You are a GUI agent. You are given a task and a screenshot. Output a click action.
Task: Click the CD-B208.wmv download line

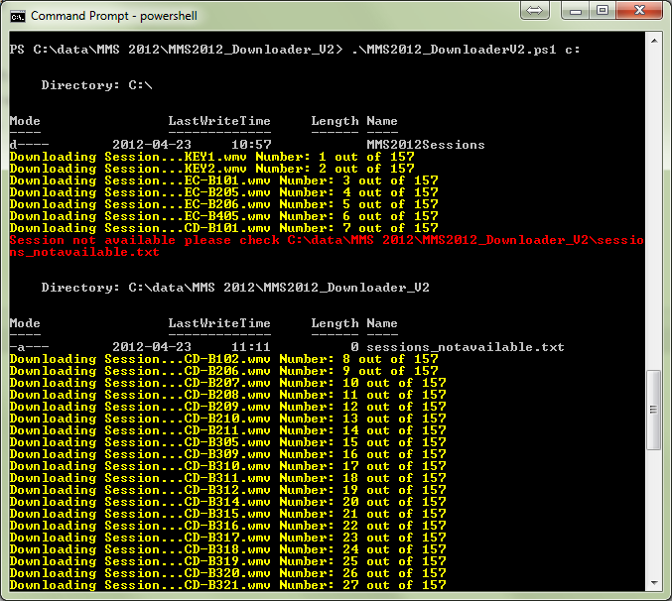[x=228, y=395]
